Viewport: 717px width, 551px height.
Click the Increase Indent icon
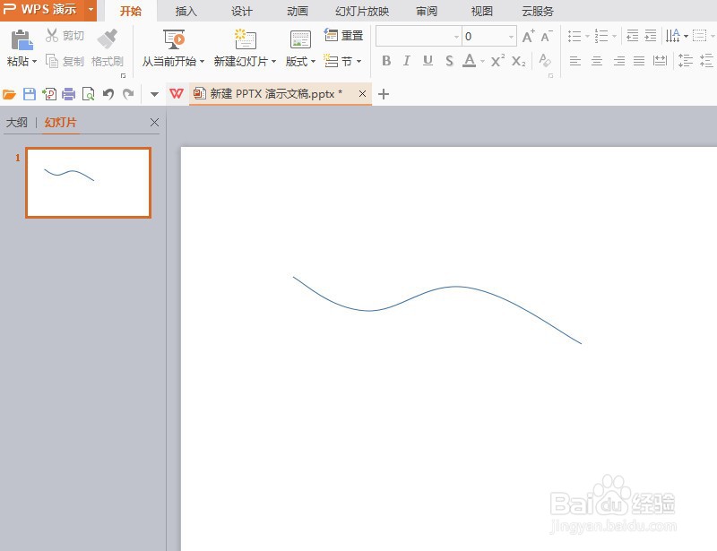(x=651, y=36)
